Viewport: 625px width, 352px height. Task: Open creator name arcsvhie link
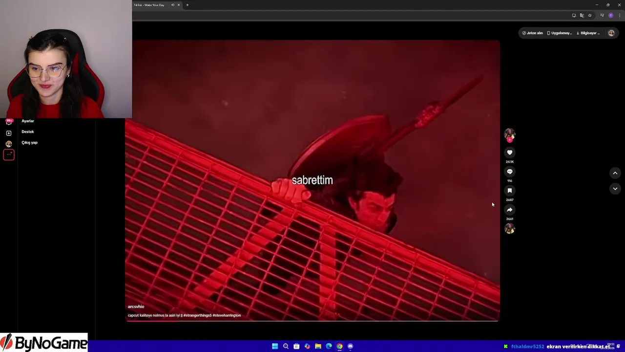[136, 307]
